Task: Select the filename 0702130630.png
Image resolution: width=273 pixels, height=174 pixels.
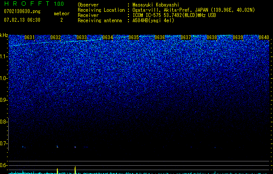Action: pos(22,11)
